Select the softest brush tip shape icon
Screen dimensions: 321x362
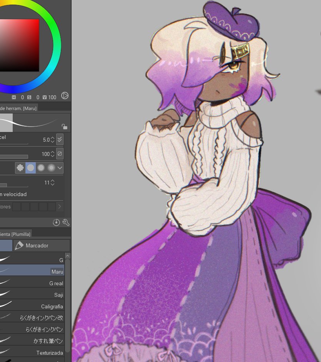pos(51,168)
